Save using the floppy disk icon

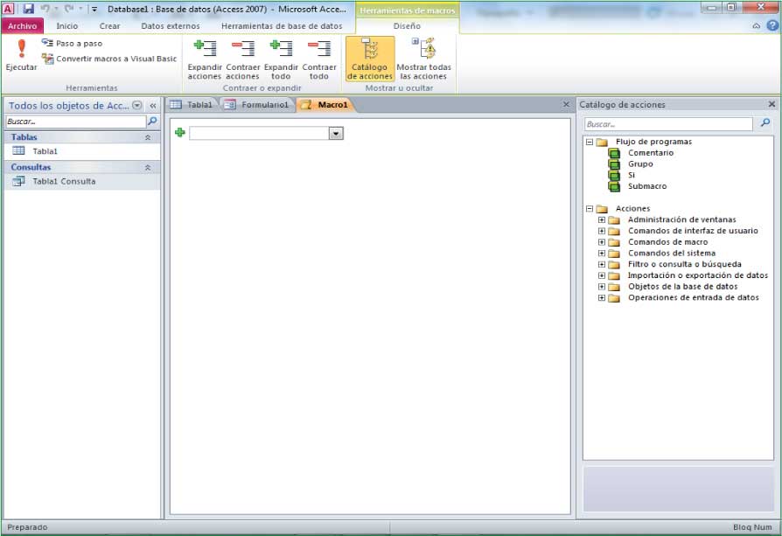[x=28, y=9]
